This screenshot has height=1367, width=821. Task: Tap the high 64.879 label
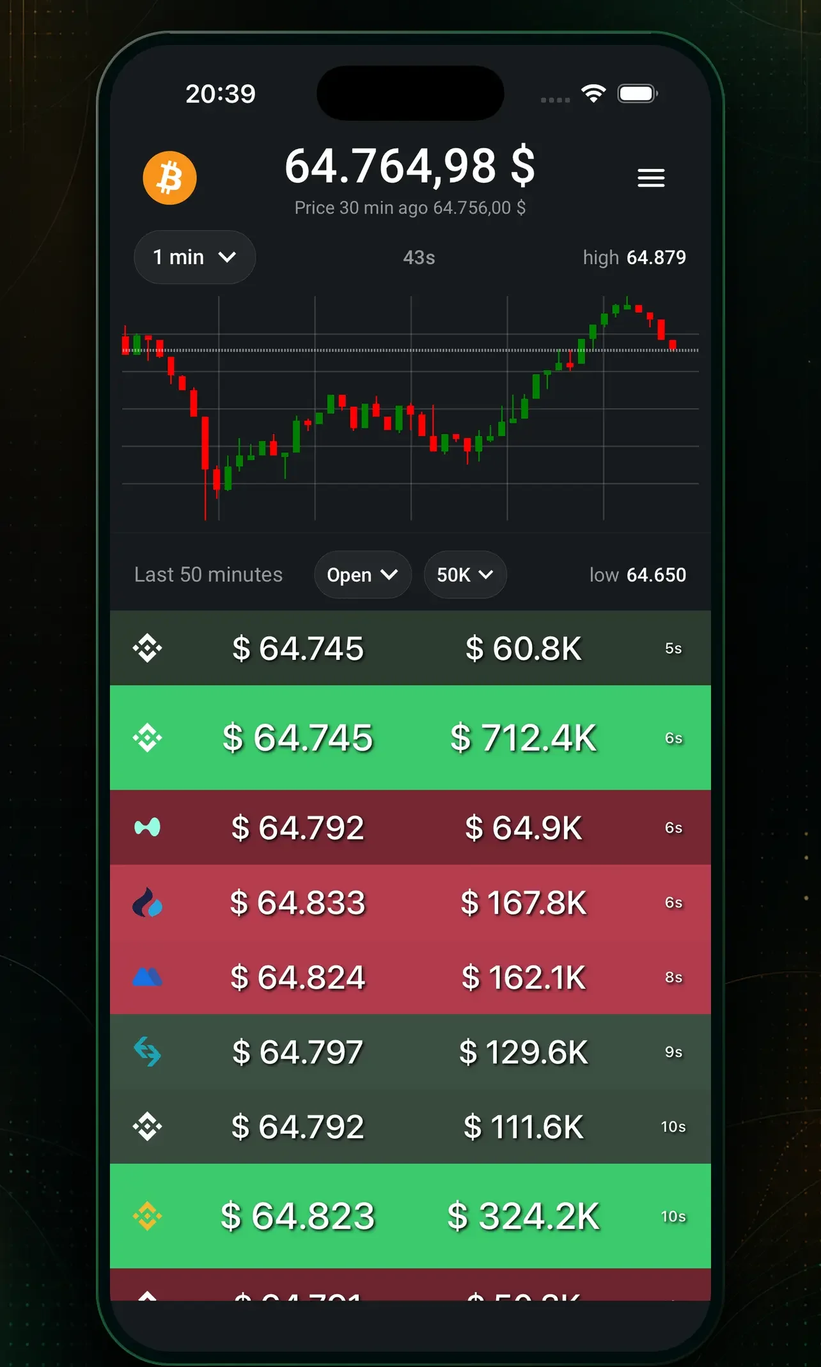pyautogui.click(x=634, y=258)
